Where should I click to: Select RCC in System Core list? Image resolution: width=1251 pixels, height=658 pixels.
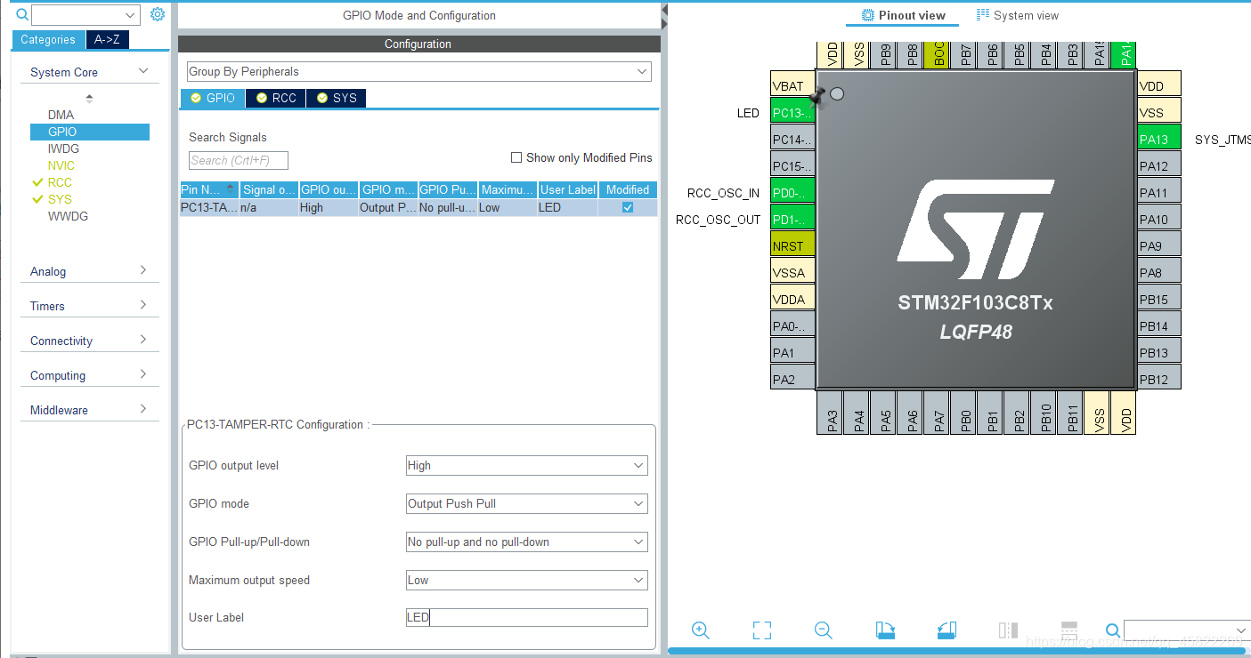[60, 182]
